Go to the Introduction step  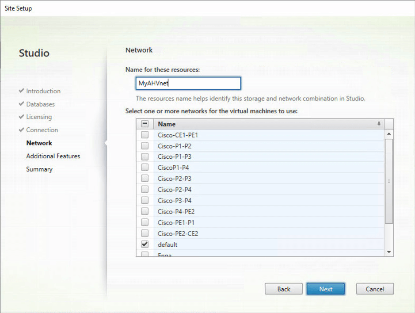pyautogui.click(x=43, y=91)
